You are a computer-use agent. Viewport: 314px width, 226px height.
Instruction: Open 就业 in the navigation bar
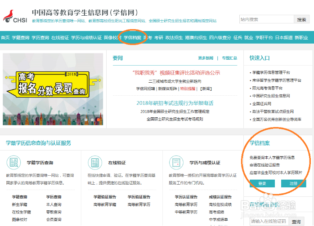249,37
